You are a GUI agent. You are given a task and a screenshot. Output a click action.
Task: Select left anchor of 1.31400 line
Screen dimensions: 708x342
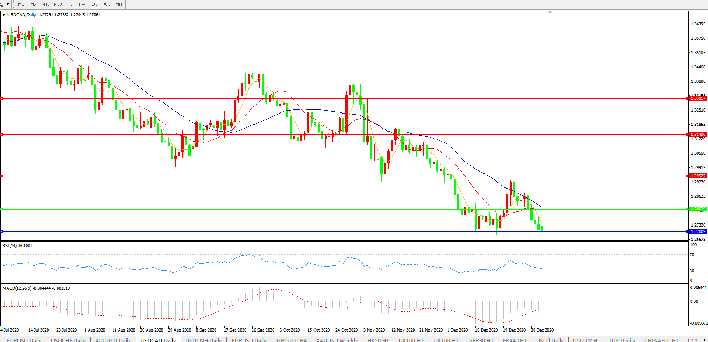[2, 135]
